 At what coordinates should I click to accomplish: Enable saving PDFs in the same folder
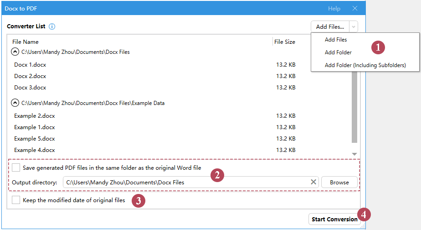16,167
